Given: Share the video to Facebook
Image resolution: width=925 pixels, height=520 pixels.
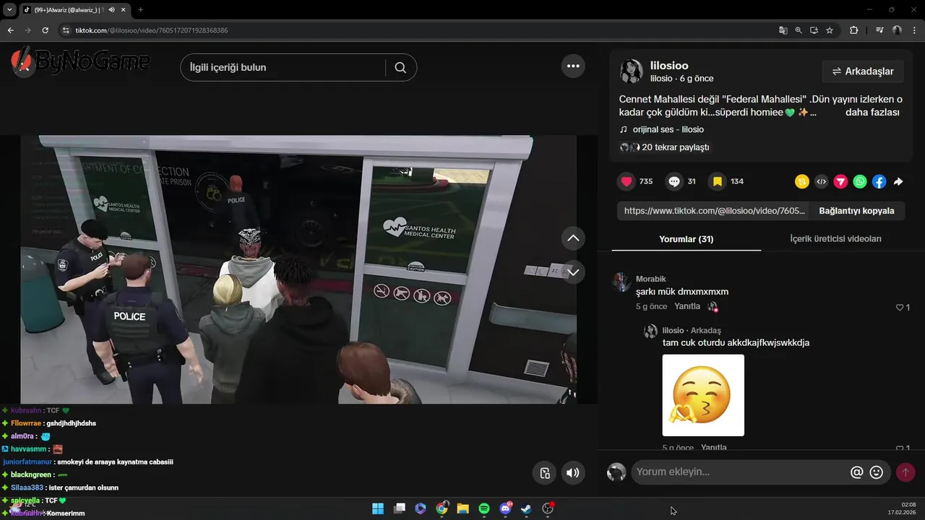Looking at the screenshot, I should (x=879, y=182).
